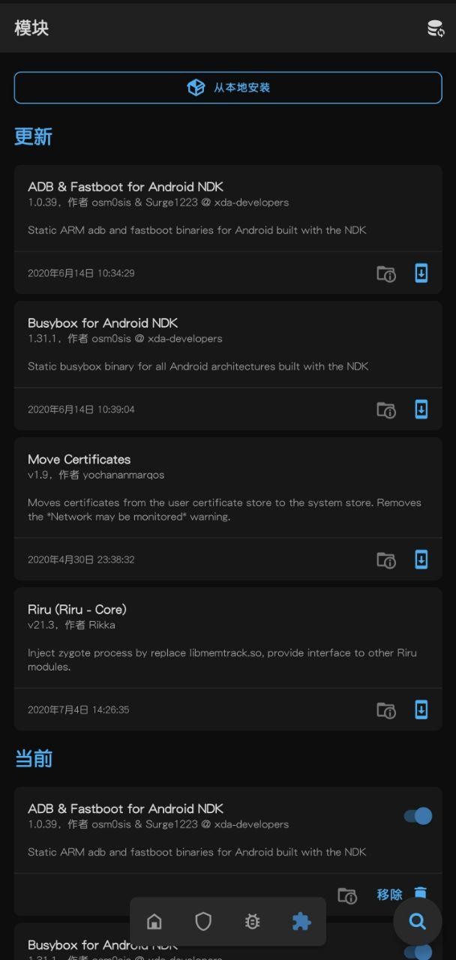Refresh the online module repository
456x960 pixels.
(435, 28)
